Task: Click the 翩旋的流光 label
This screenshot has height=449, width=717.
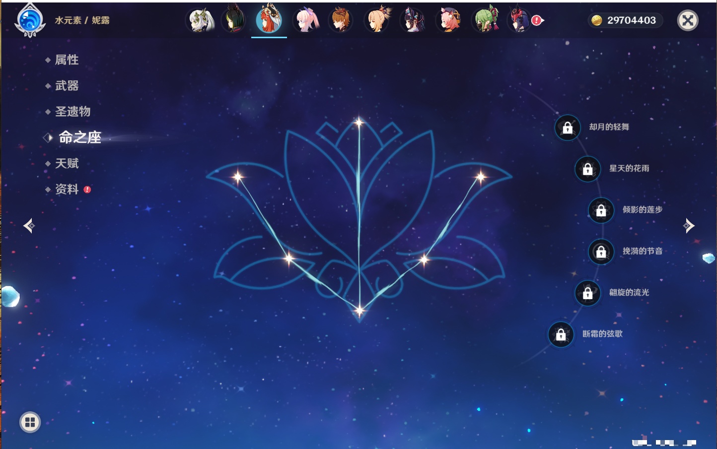Action: coord(629,292)
